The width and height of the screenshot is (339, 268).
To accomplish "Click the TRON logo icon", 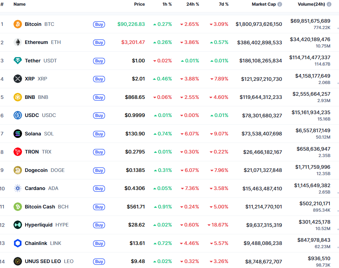I will click(18, 152).
